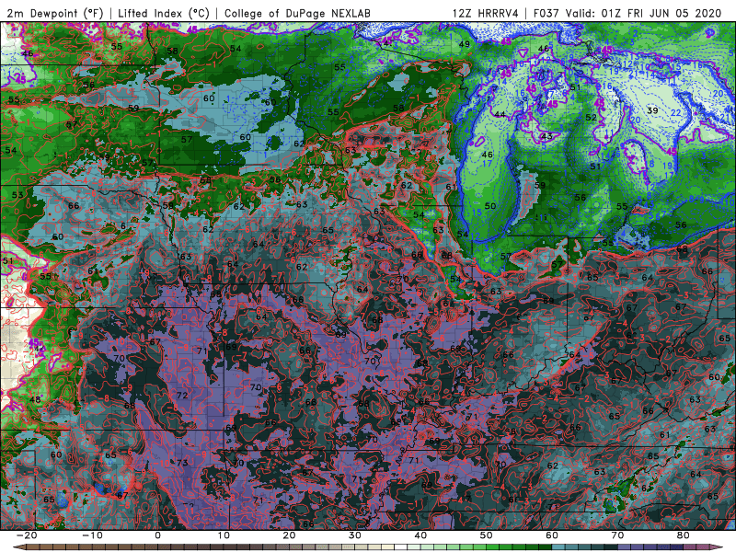Screen dimensions: 736x552
Task: Click the "Valid: 01Z FRI JUN 05 2020" text
Action: point(643,13)
